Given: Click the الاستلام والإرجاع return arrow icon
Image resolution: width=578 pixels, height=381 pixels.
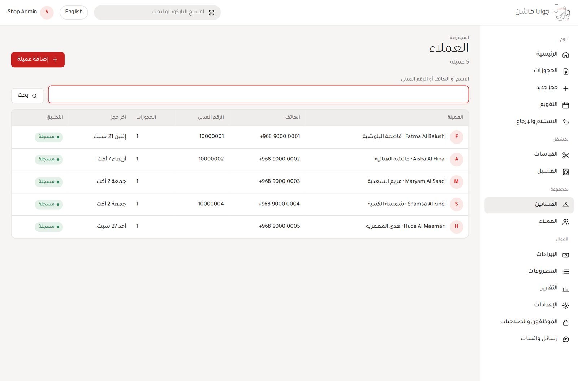Looking at the screenshot, I should click(566, 122).
